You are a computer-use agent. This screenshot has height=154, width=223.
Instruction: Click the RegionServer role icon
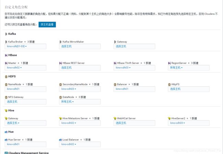click(169, 63)
